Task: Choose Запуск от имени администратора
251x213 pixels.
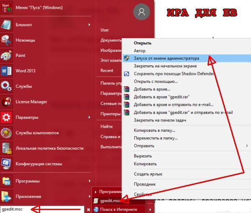Action: click(187, 58)
